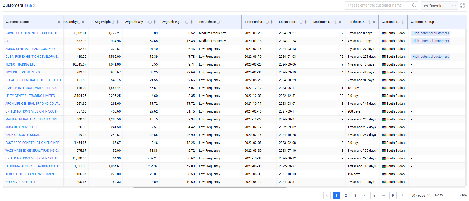Viewport: 469px width, 201px height.
Task: Click the Download button
Action: (435, 5)
